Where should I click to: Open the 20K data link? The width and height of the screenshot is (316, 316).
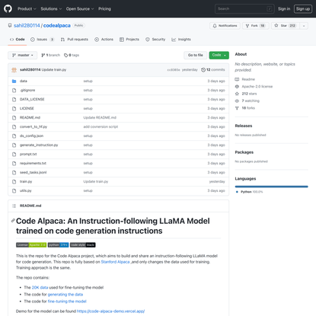pos(40,288)
